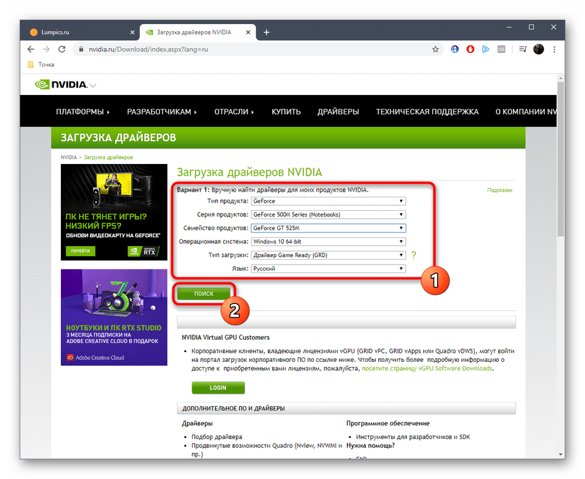Screen dimensions: 585x479
Task: Expand the Тип продукта dropdown
Action: point(328,201)
